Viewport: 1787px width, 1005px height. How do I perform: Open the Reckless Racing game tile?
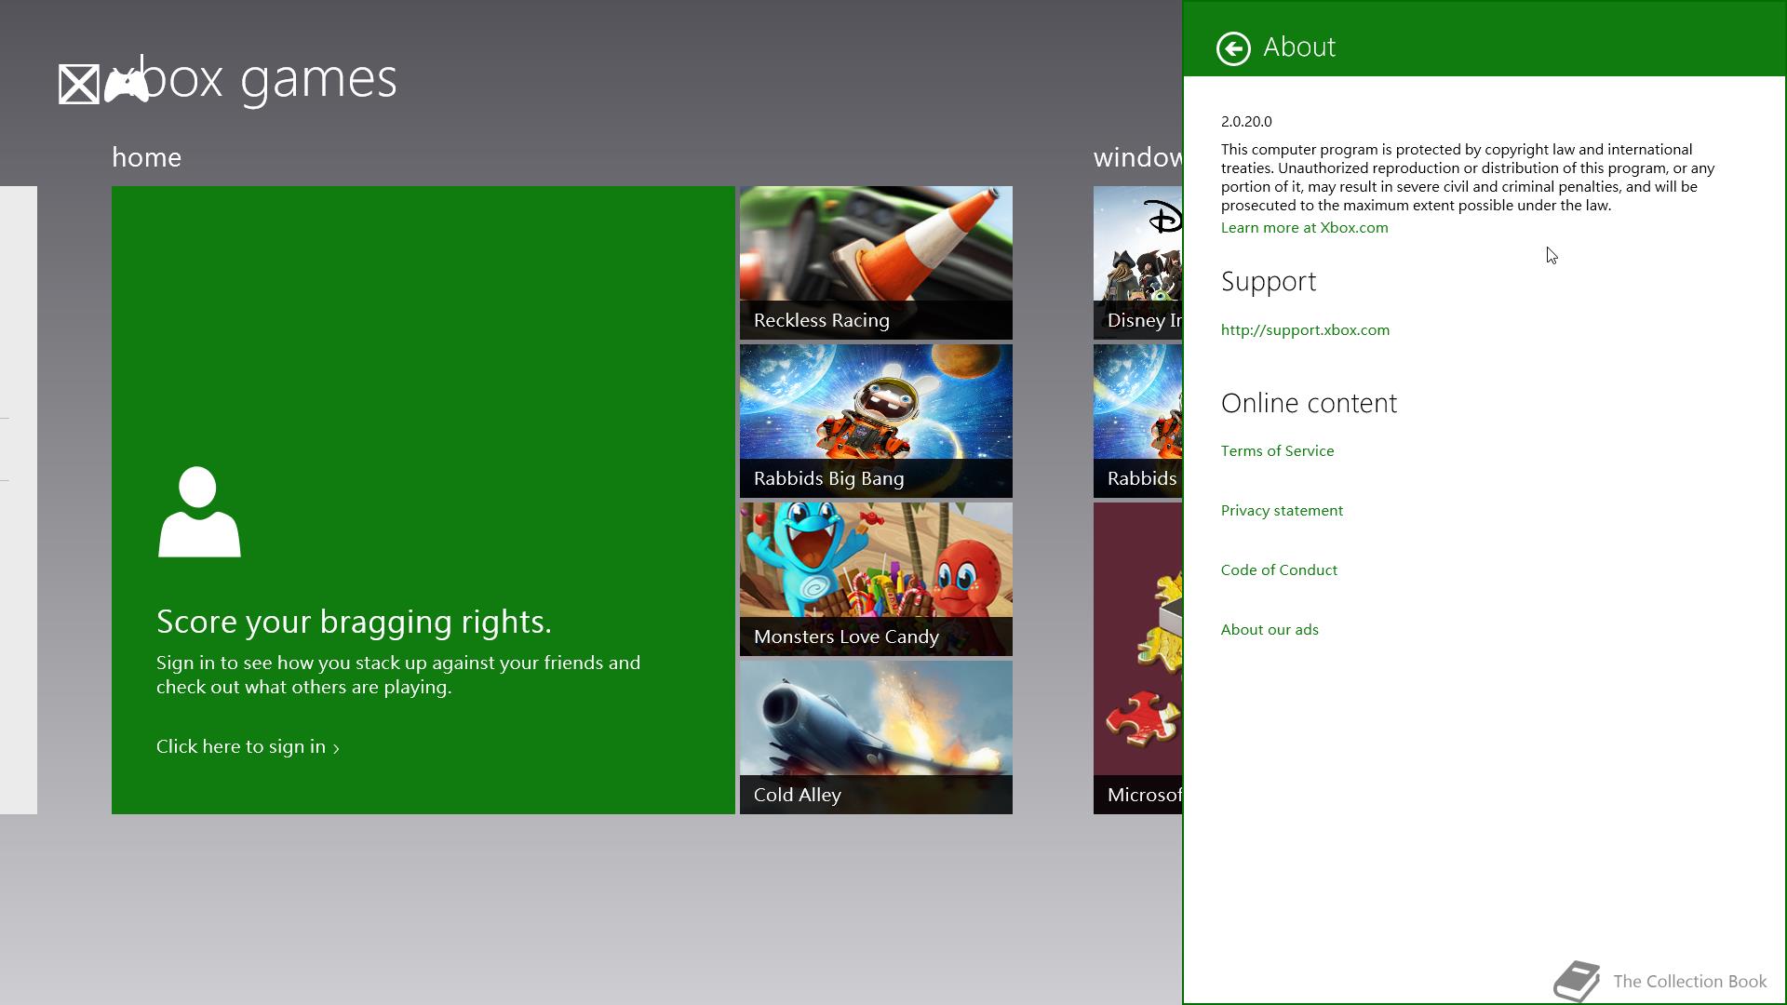click(x=876, y=262)
